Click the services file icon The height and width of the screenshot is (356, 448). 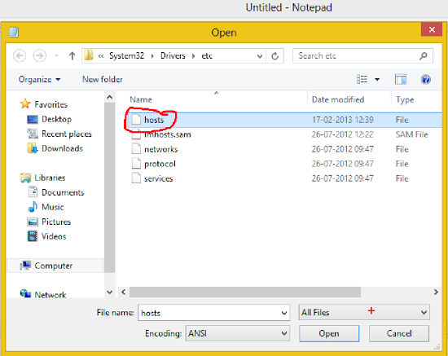click(x=136, y=178)
